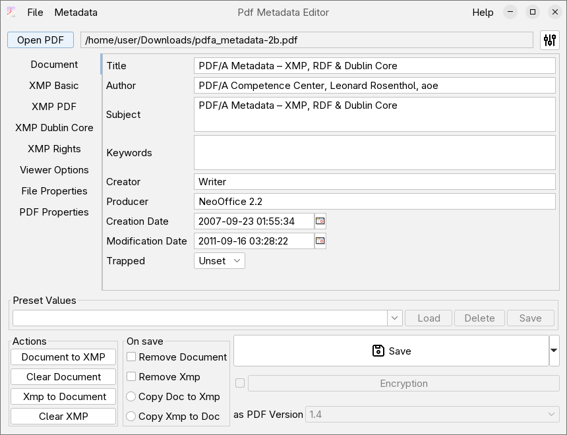Click the app logo icon in title bar
This screenshot has height=435, width=567.
[x=11, y=13]
